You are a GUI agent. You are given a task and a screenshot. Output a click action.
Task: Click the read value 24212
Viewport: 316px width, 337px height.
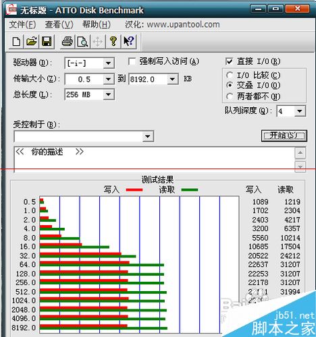point(290,255)
